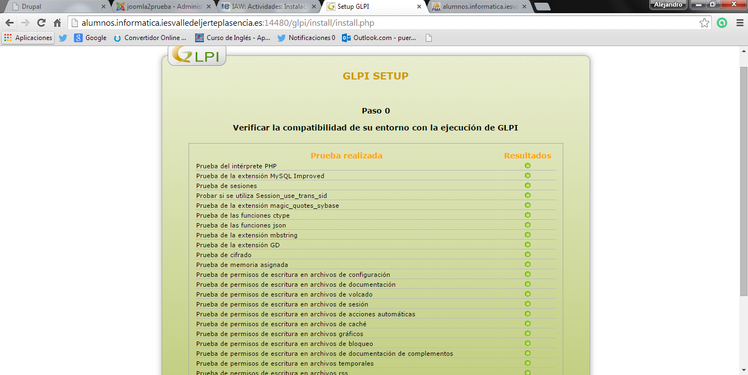Image resolution: width=748 pixels, height=375 pixels.
Task: Open Outlook.com bookmark
Action: [379, 38]
